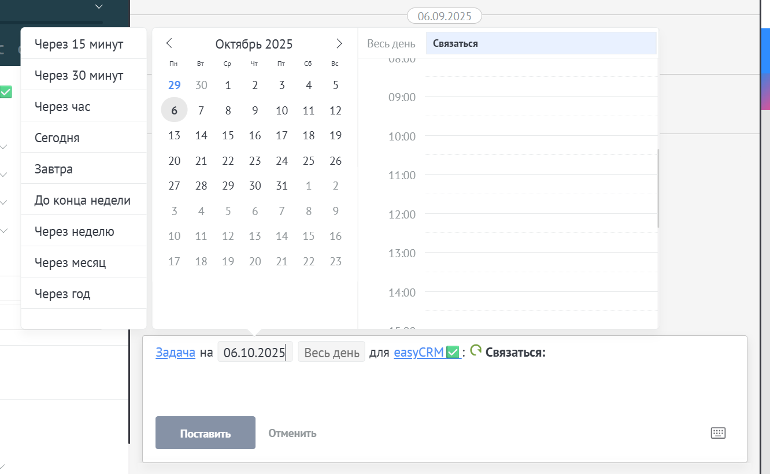Viewport: 770px width, 474px height.
Task: Select 'Через месяц' option
Action: point(84,262)
